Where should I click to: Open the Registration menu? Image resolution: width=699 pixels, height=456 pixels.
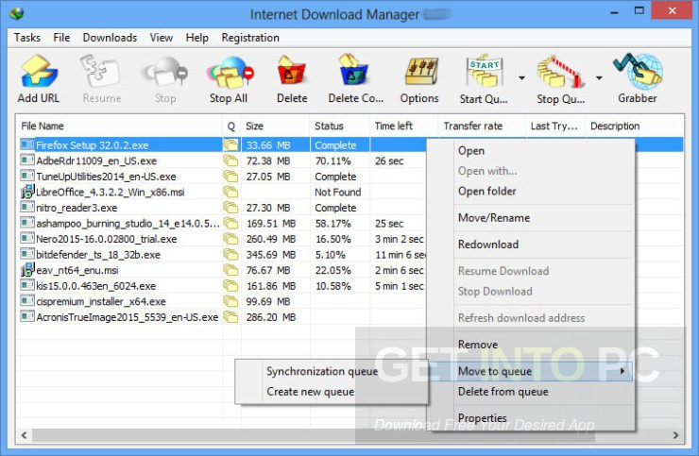[250, 38]
